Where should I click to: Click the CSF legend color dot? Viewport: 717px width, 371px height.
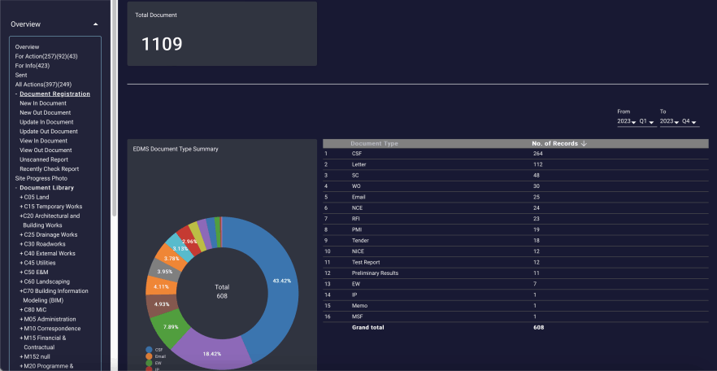(149, 349)
